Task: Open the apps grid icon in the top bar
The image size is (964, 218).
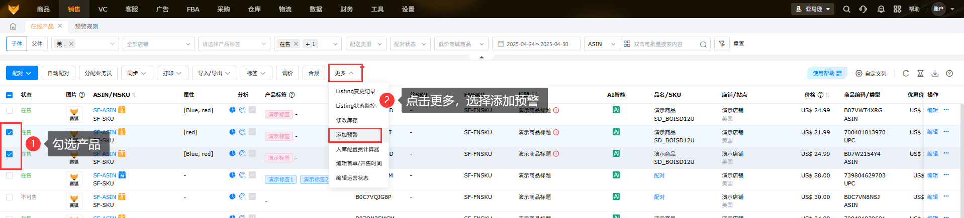Action: pyautogui.click(x=898, y=9)
